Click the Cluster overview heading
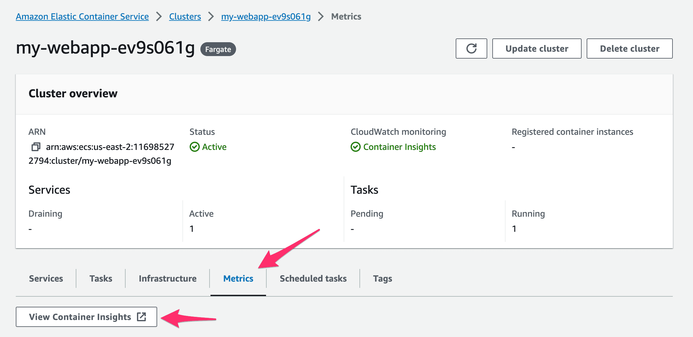 coord(73,94)
